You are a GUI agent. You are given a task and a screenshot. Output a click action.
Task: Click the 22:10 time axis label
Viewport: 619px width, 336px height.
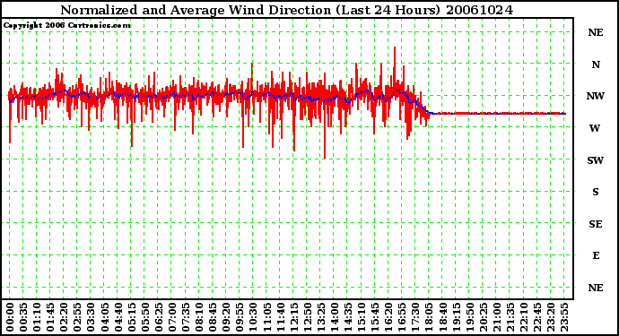point(524,317)
